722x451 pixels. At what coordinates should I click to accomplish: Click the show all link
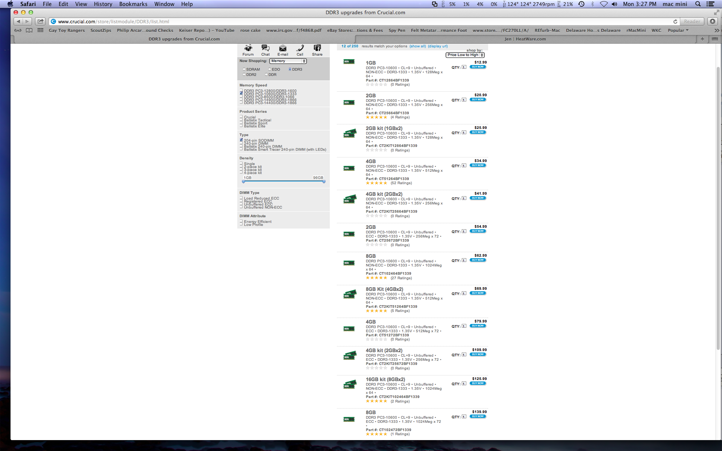(x=417, y=46)
